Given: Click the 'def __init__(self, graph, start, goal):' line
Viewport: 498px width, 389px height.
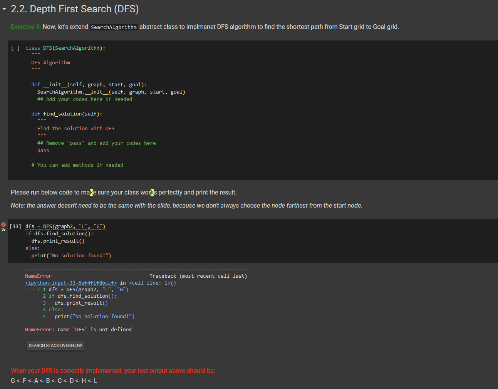Looking at the screenshot, I should pos(89,85).
